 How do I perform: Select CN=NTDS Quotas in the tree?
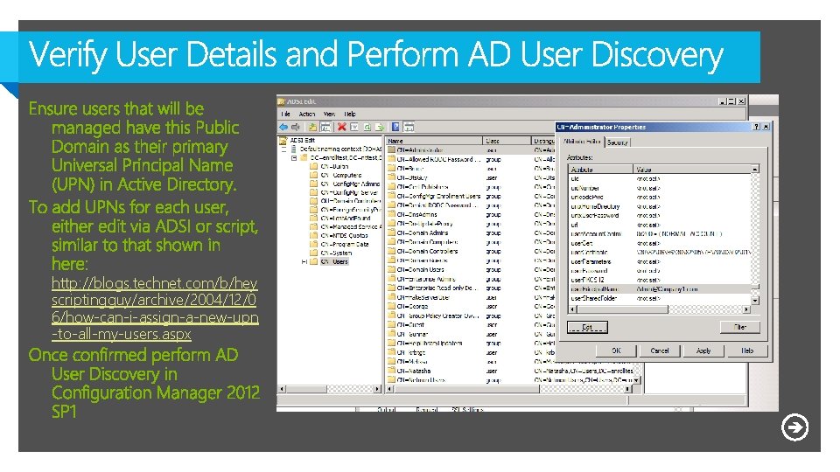[343, 235]
